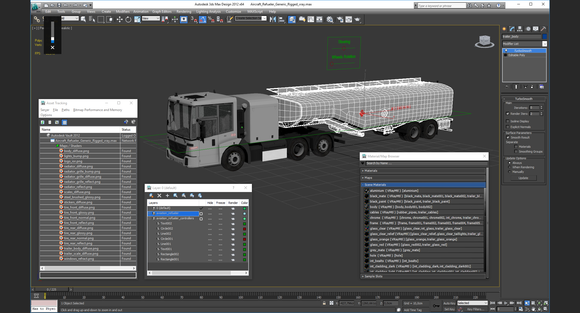Open Create Selection Set dropdown
Image resolution: width=580 pixels, height=313 pixels.
(265, 18)
